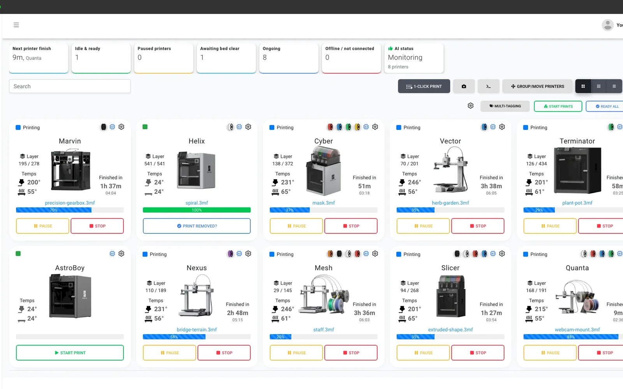This screenshot has width=623, height=389.
Task: Filter by Offline / not connected card
Action: click(351, 58)
